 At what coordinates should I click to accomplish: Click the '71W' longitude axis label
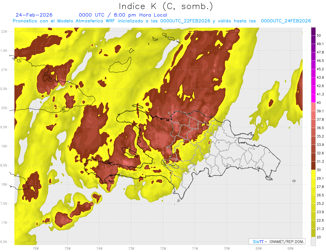[195, 248]
